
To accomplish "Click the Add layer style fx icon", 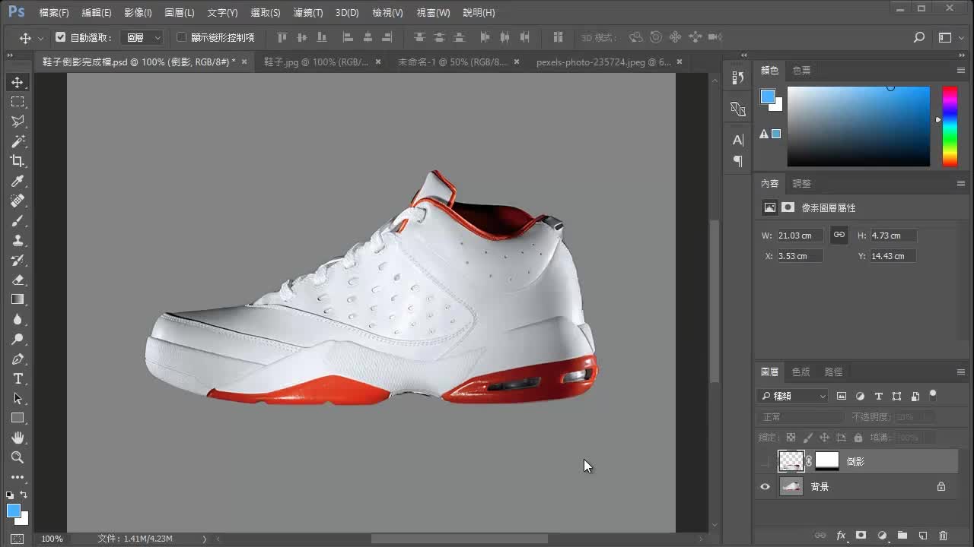I will [x=841, y=536].
